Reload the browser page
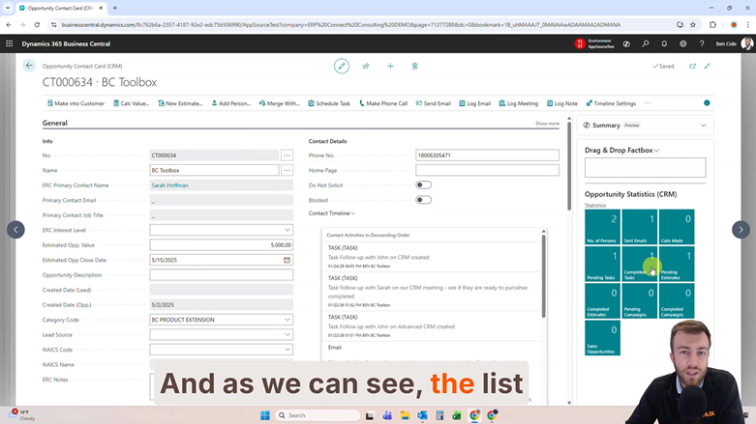The image size is (756, 424). tap(37, 24)
